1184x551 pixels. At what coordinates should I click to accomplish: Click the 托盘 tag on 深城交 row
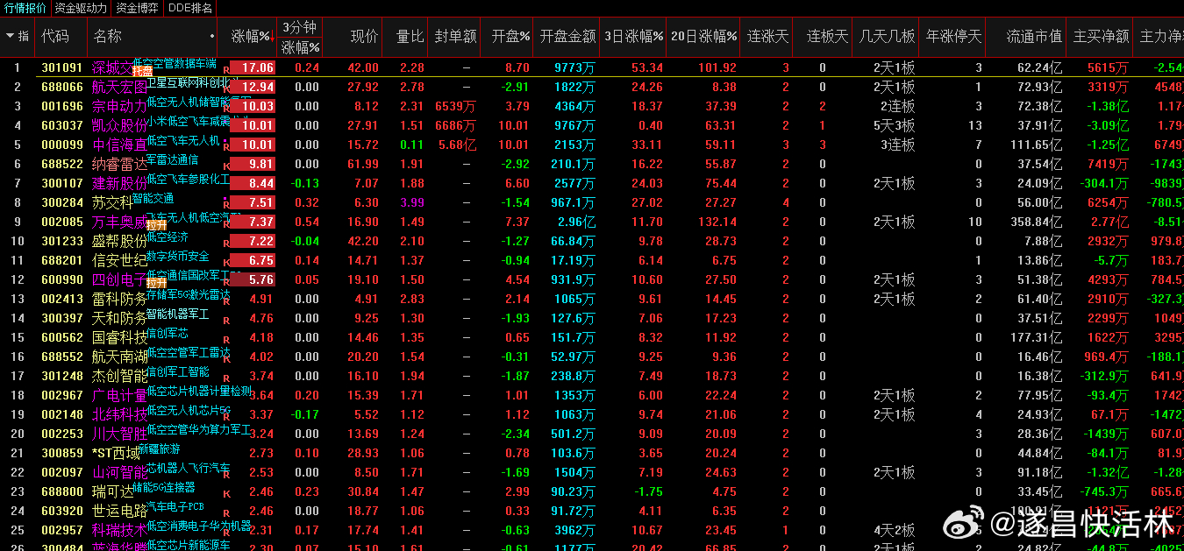click(x=143, y=71)
